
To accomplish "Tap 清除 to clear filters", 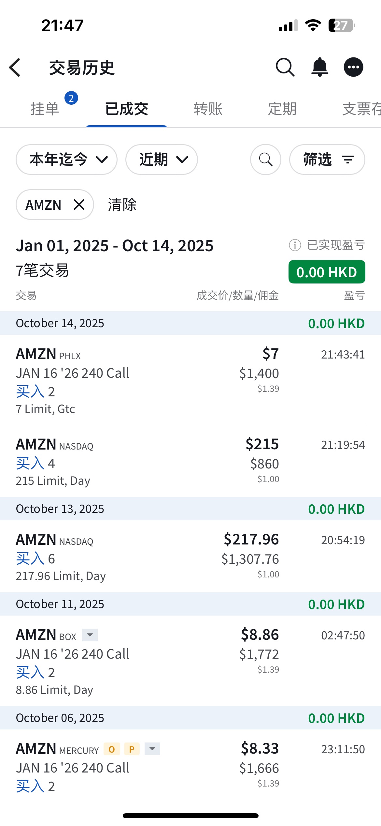I will pyautogui.click(x=122, y=205).
